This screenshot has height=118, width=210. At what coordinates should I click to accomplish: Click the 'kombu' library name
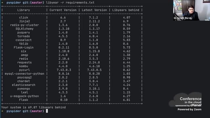[24, 66]
